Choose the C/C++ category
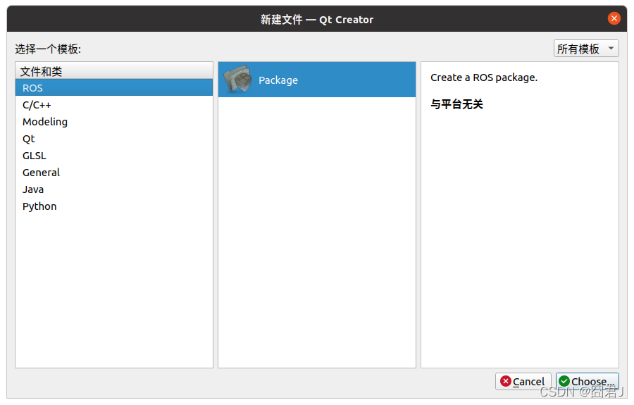634x405 pixels. (x=37, y=105)
